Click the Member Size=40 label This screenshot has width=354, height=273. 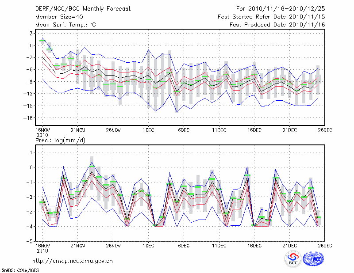[x=56, y=17]
